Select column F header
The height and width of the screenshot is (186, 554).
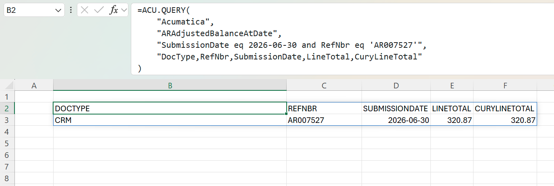click(x=505, y=86)
